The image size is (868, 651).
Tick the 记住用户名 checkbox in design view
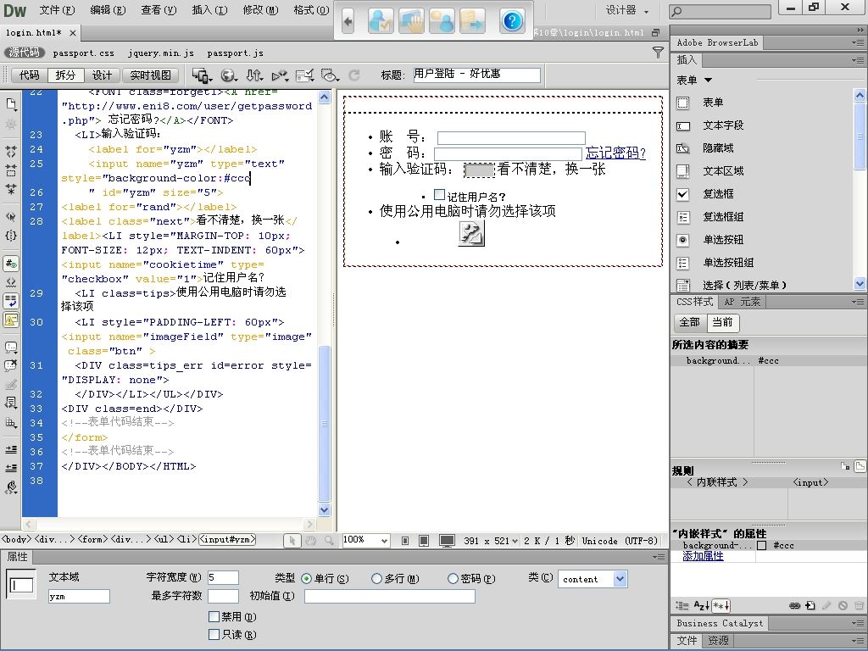coord(440,194)
